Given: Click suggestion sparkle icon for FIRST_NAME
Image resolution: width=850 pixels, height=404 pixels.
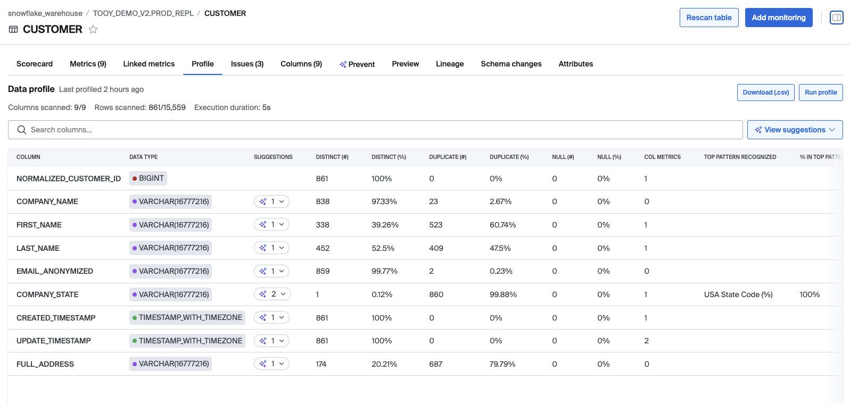Looking at the screenshot, I should 263,225.
